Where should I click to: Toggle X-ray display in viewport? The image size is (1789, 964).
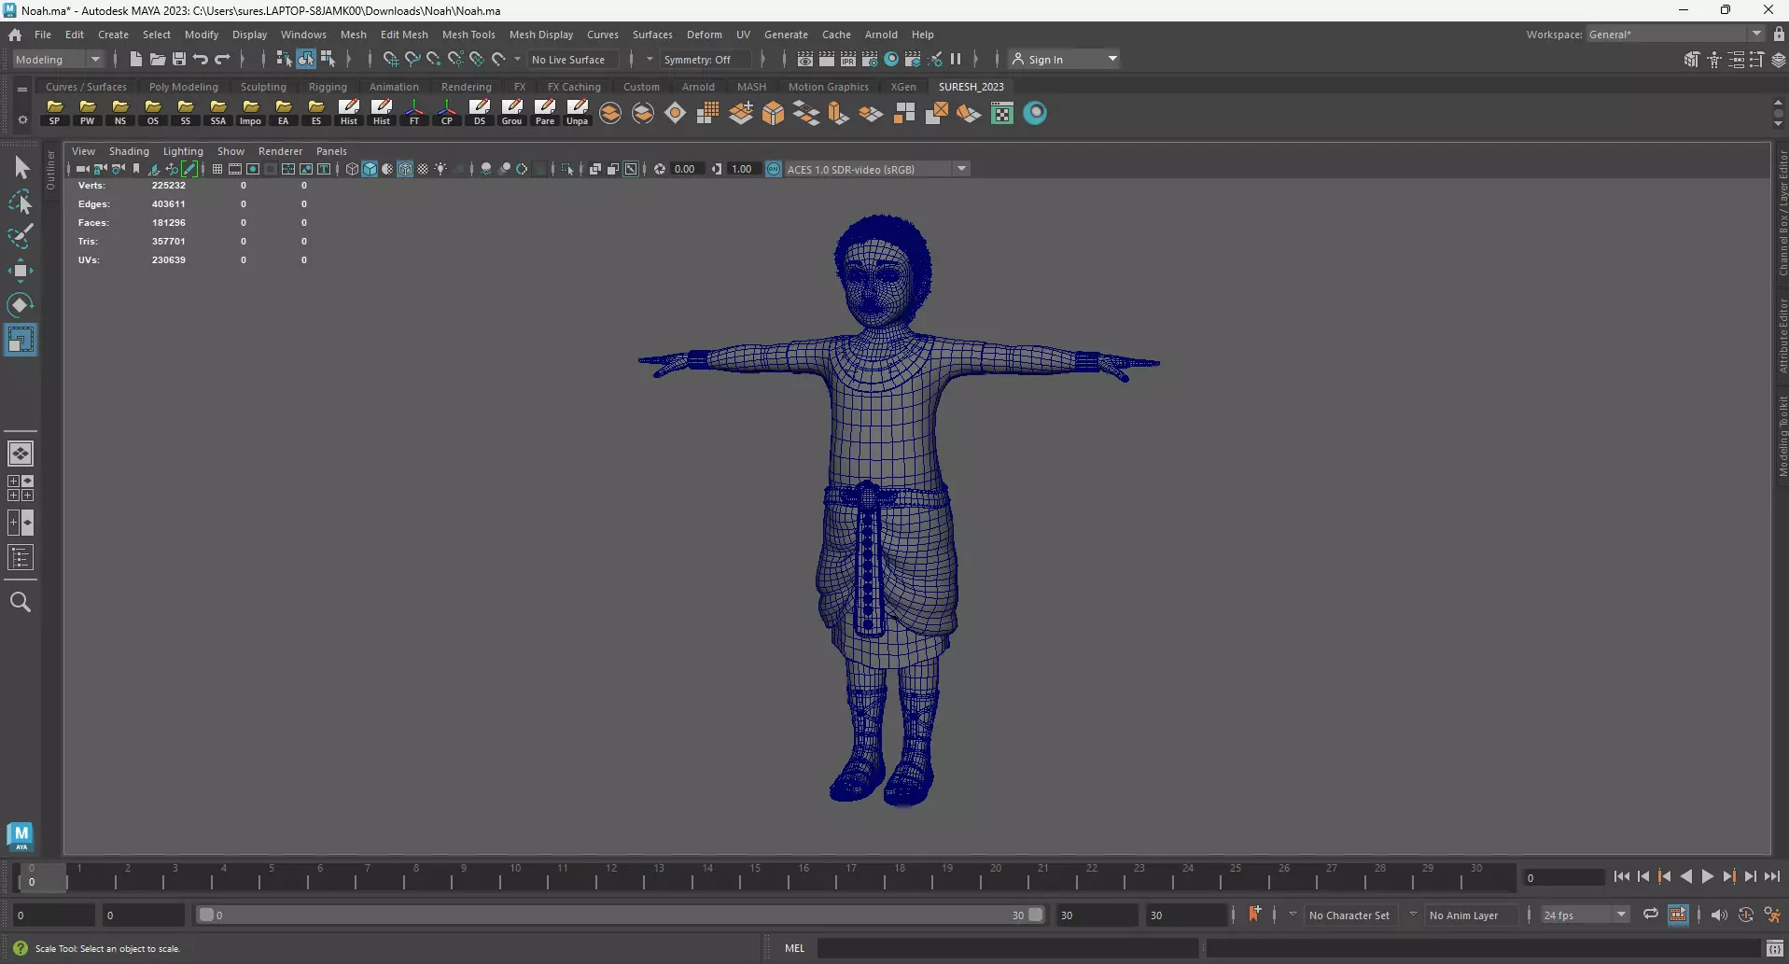pos(594,169)
